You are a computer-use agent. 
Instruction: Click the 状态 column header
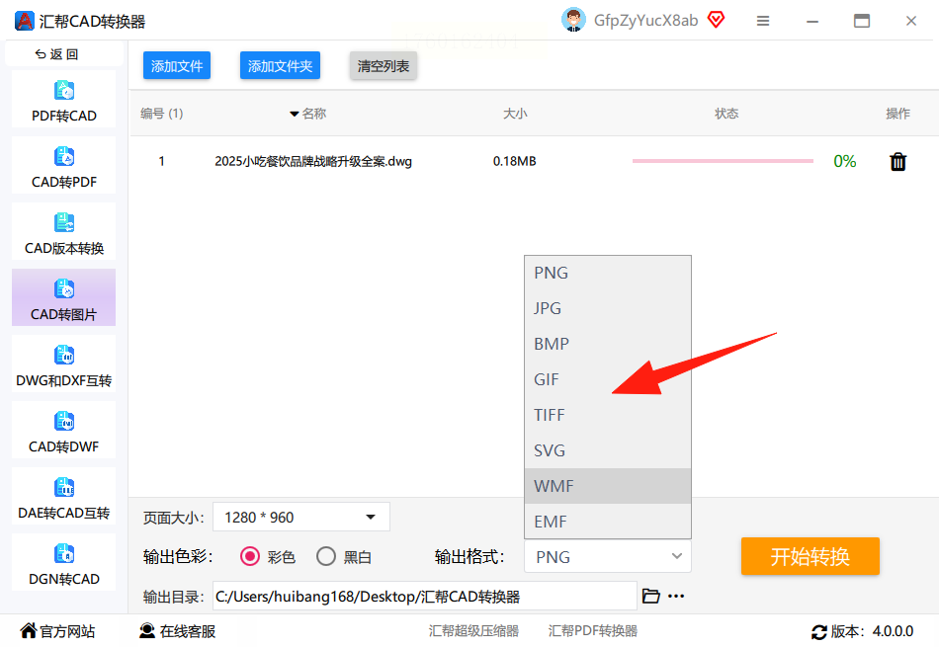pos(726,114)
